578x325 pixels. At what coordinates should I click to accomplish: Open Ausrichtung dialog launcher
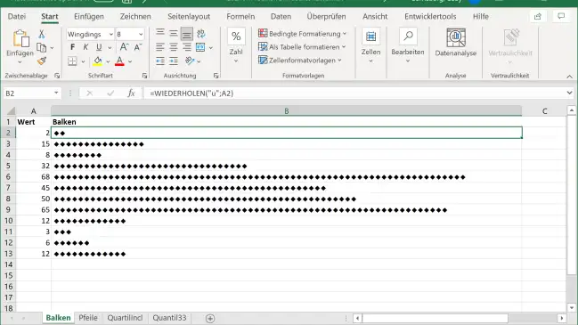click(216, 76)
